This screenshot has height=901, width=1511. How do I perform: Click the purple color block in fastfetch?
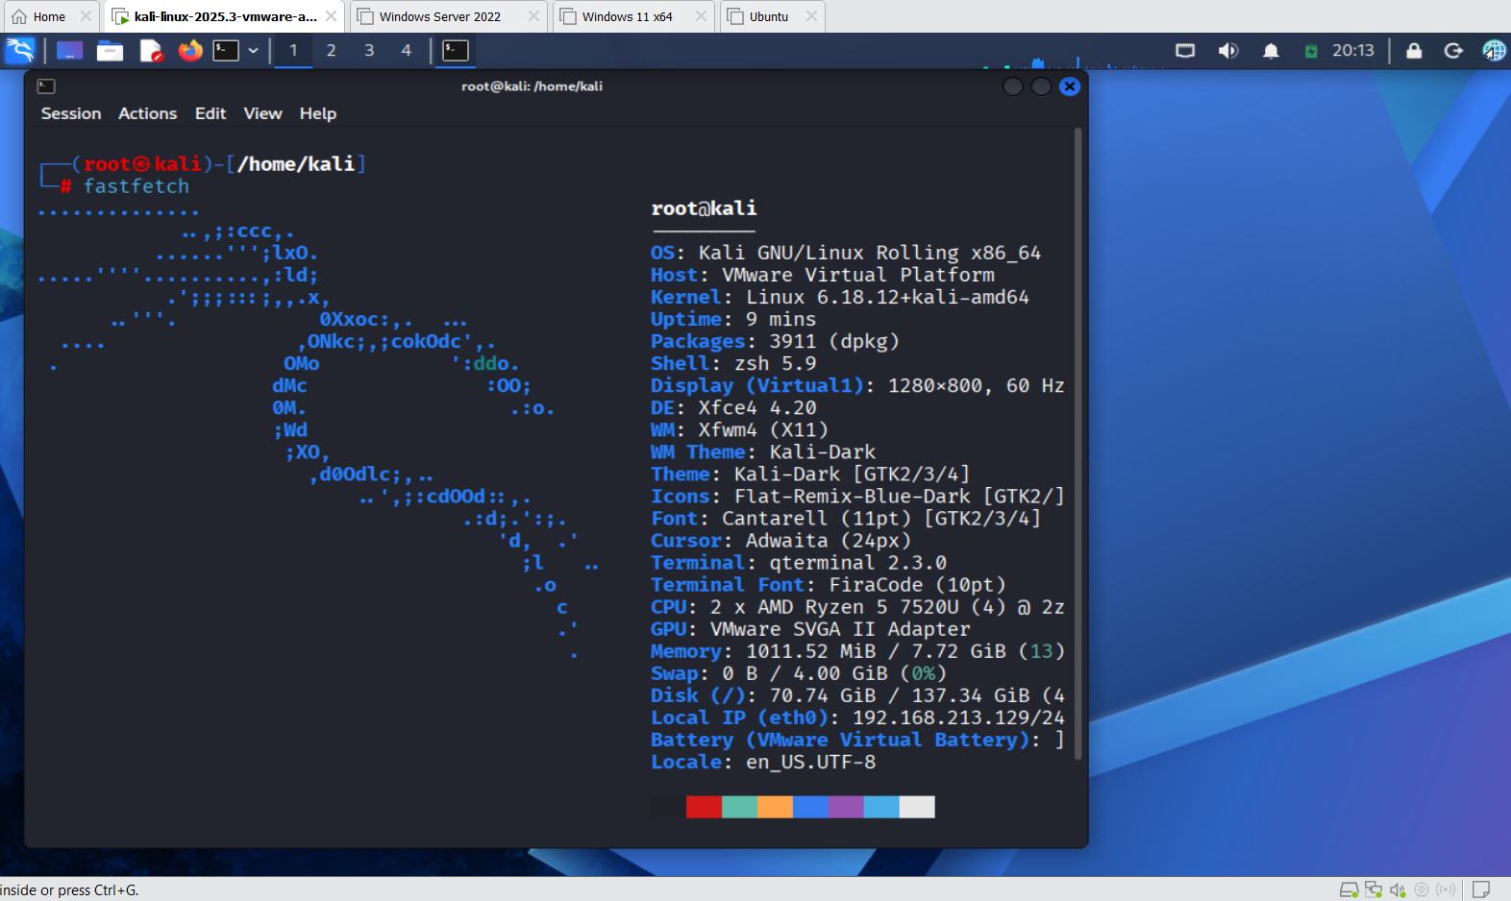[x=846, y=807]
